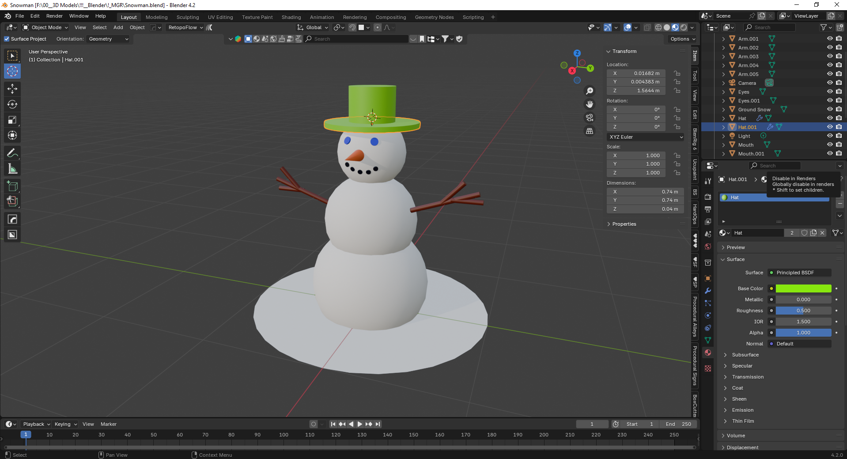Viewport: 847px width, 459px height.
Task: Hide Mouth.001 using its eye icon
Action: (x=830, y=154)
